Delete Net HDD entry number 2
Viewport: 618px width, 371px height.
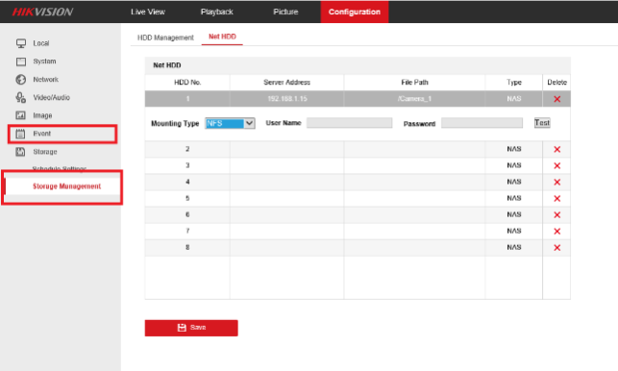tap(556, 149)
